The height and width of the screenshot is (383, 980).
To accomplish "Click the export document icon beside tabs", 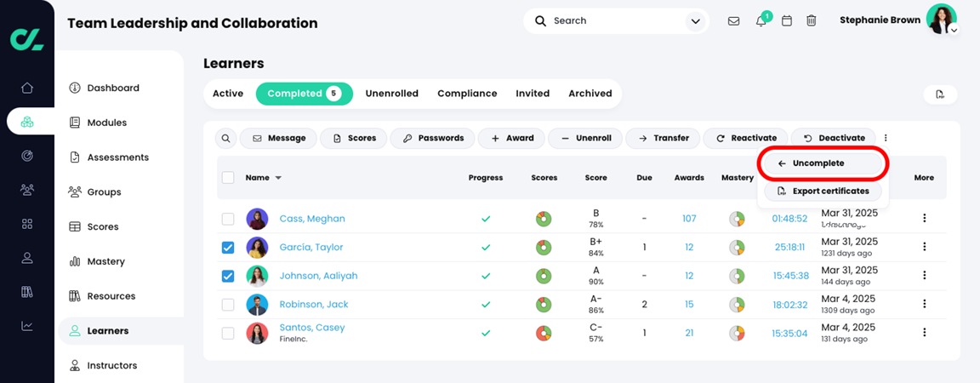I will click(x=940, y=94).
